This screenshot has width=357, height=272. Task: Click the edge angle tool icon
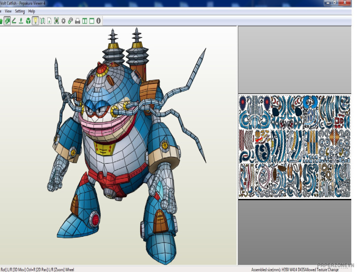(x=14, y=21)
